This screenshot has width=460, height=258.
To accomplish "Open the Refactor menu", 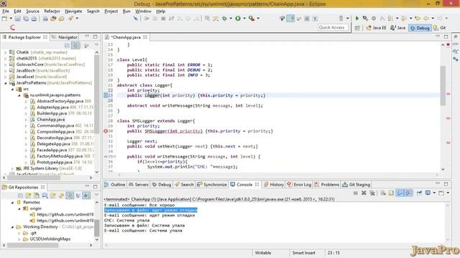I will point(52,11).
